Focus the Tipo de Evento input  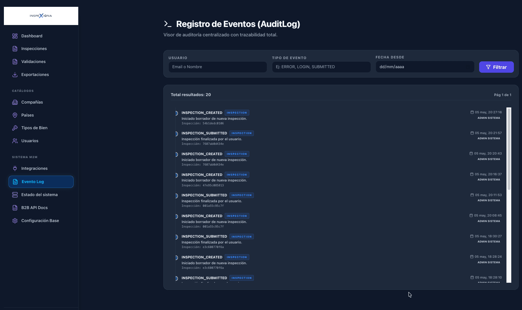(321, 67)
